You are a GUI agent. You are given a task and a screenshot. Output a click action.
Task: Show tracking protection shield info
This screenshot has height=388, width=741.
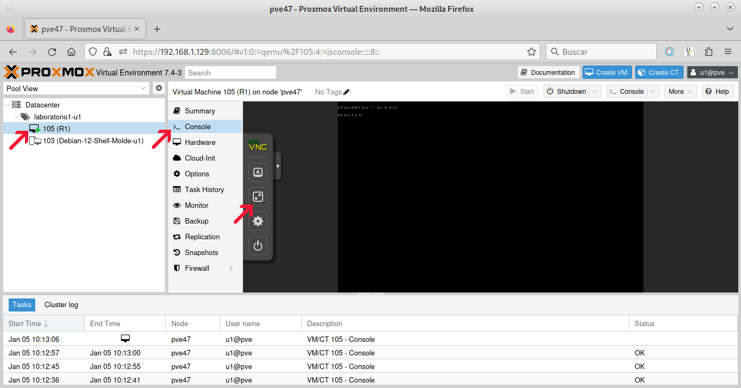point(93,52)
